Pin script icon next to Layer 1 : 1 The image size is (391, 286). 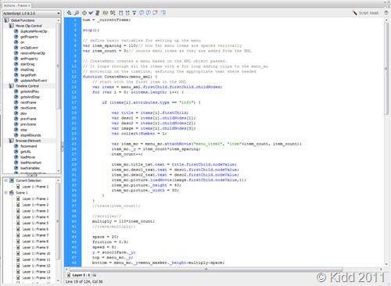coord(95,275)
